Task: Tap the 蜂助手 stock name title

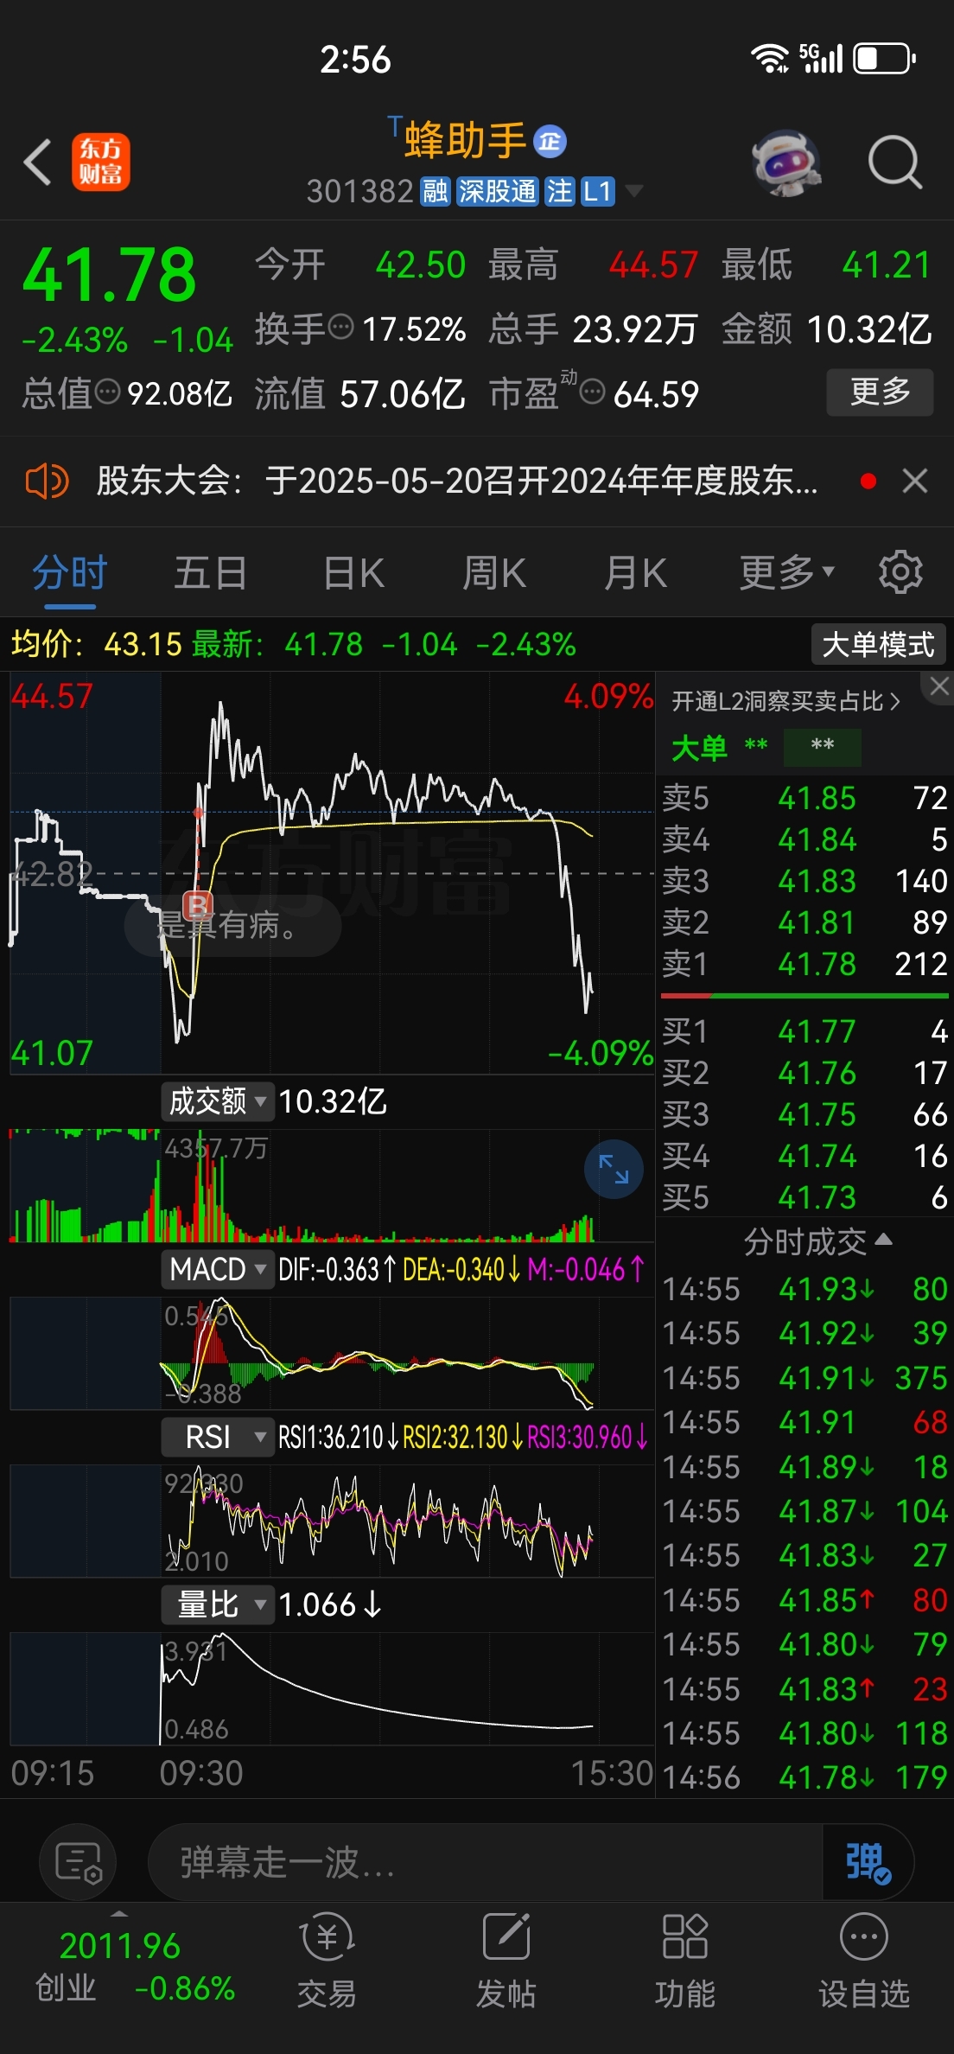Action: click(465, 141)
